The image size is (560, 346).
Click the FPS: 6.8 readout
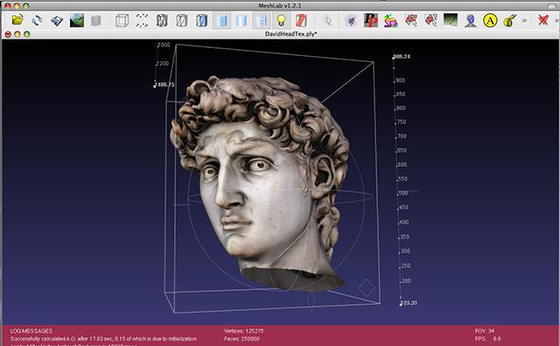(488, 338)
